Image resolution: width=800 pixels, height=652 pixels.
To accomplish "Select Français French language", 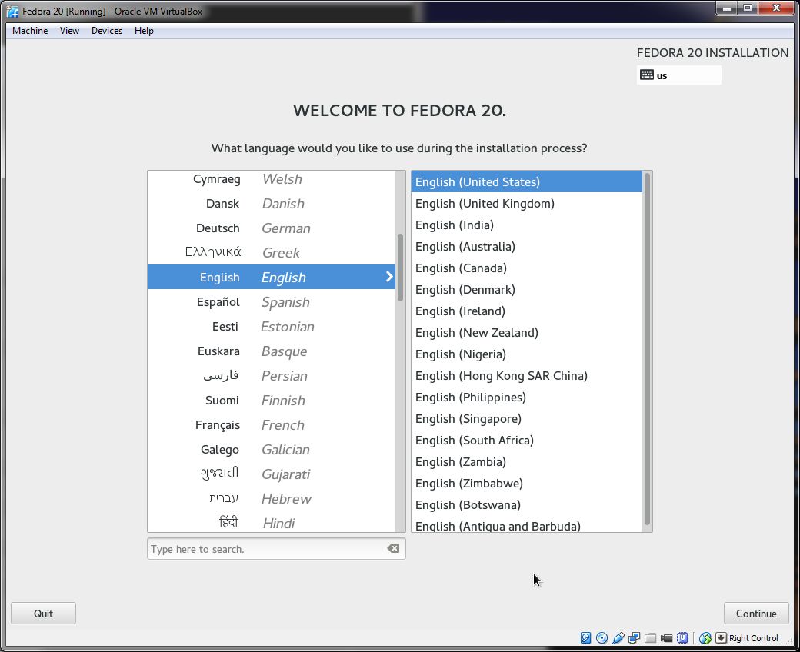I will [272, 424].
